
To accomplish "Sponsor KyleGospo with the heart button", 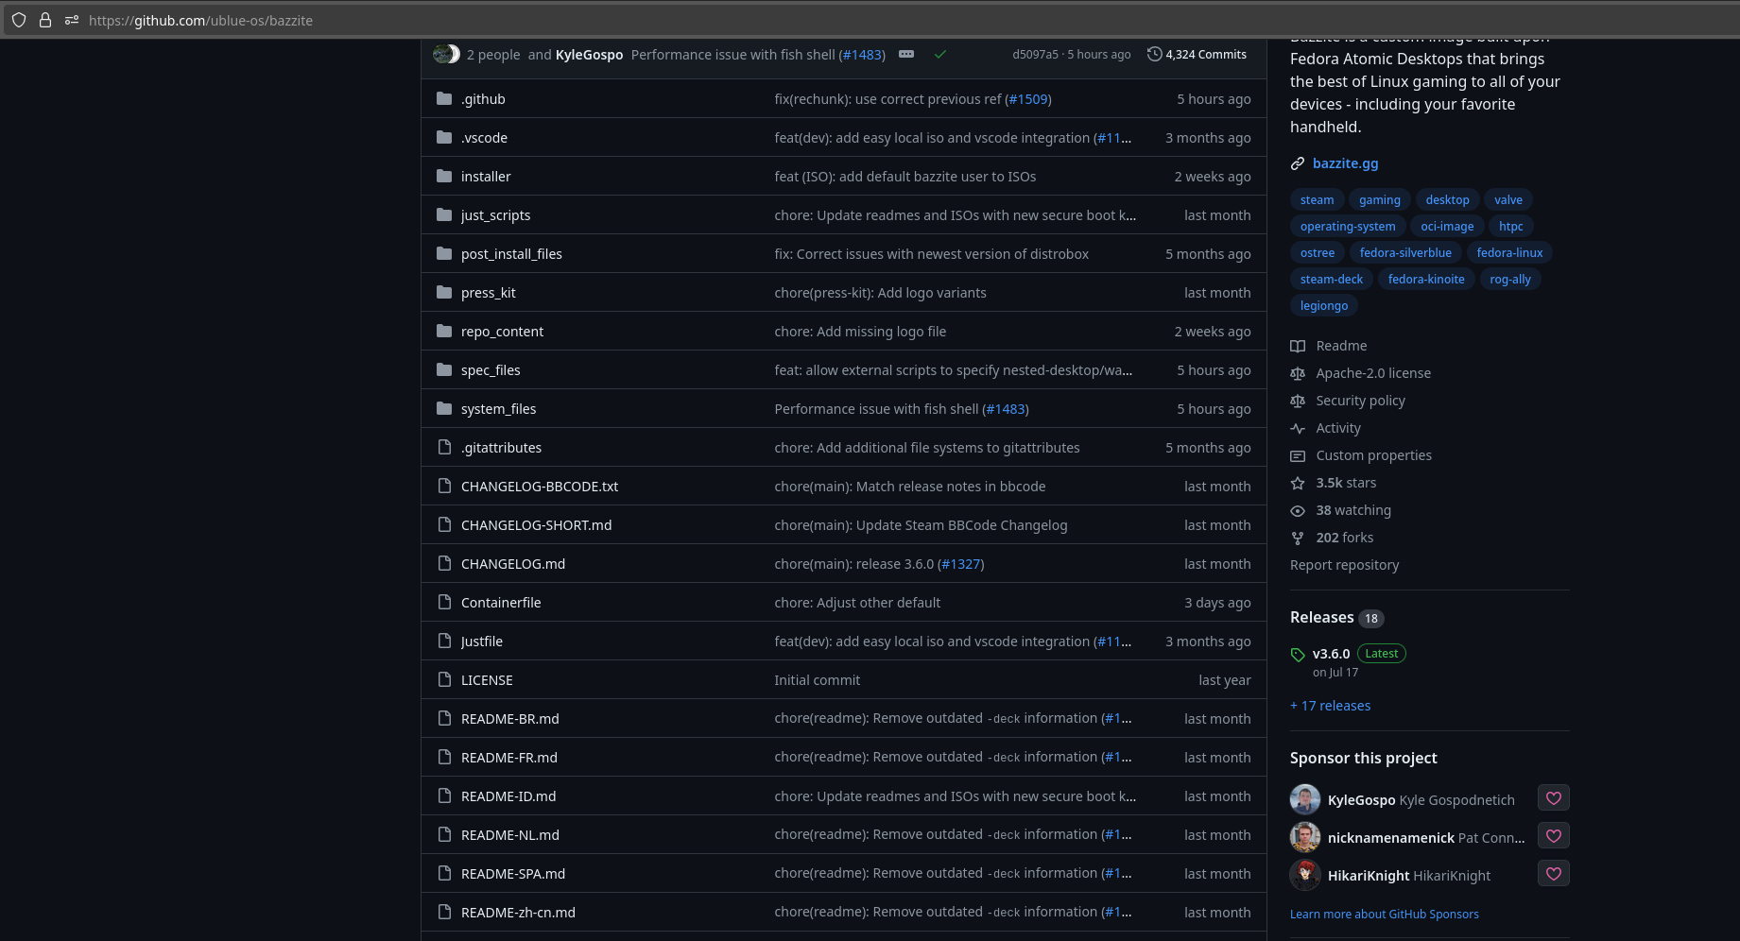I will coord(1553,798).
